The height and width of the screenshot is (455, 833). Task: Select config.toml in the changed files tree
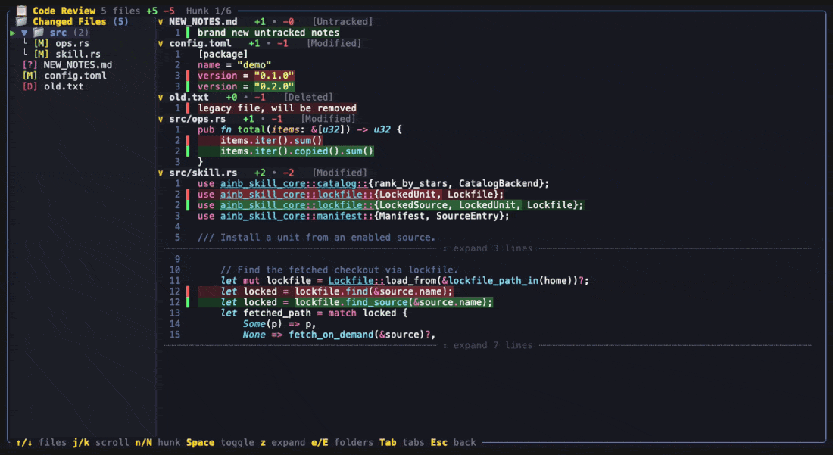75,76
